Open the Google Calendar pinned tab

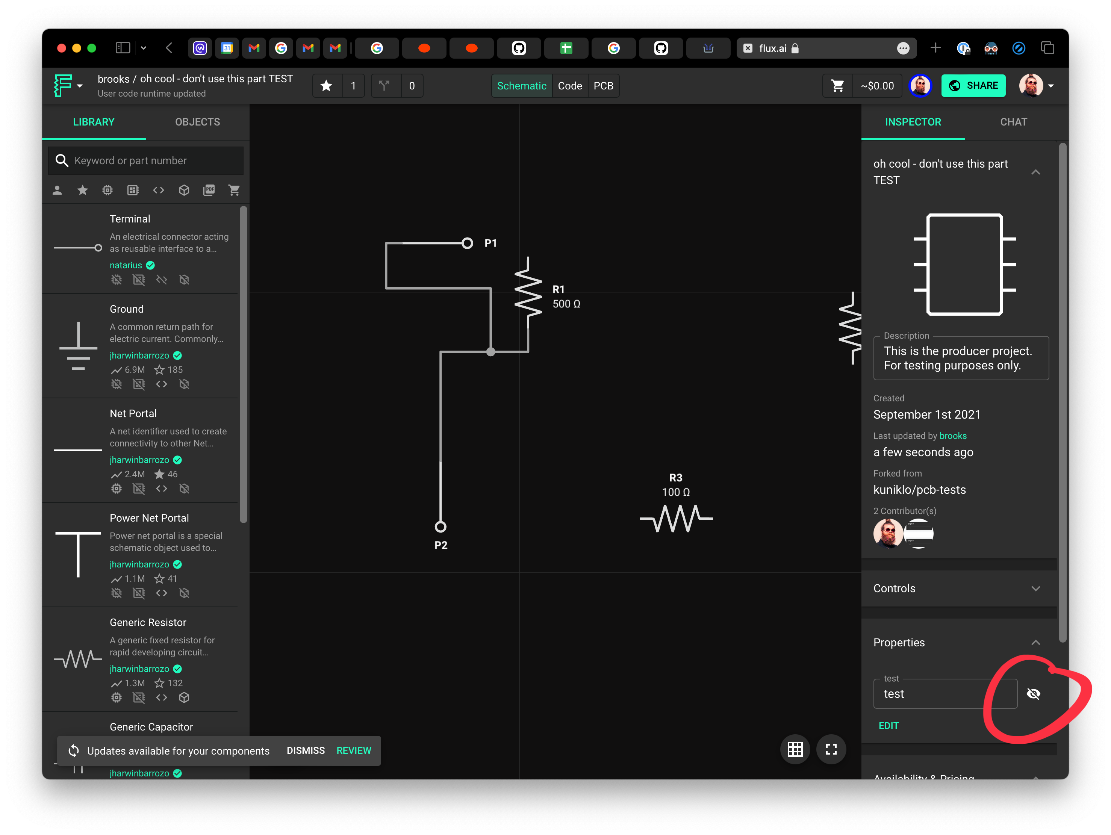(x=227, y=48)
